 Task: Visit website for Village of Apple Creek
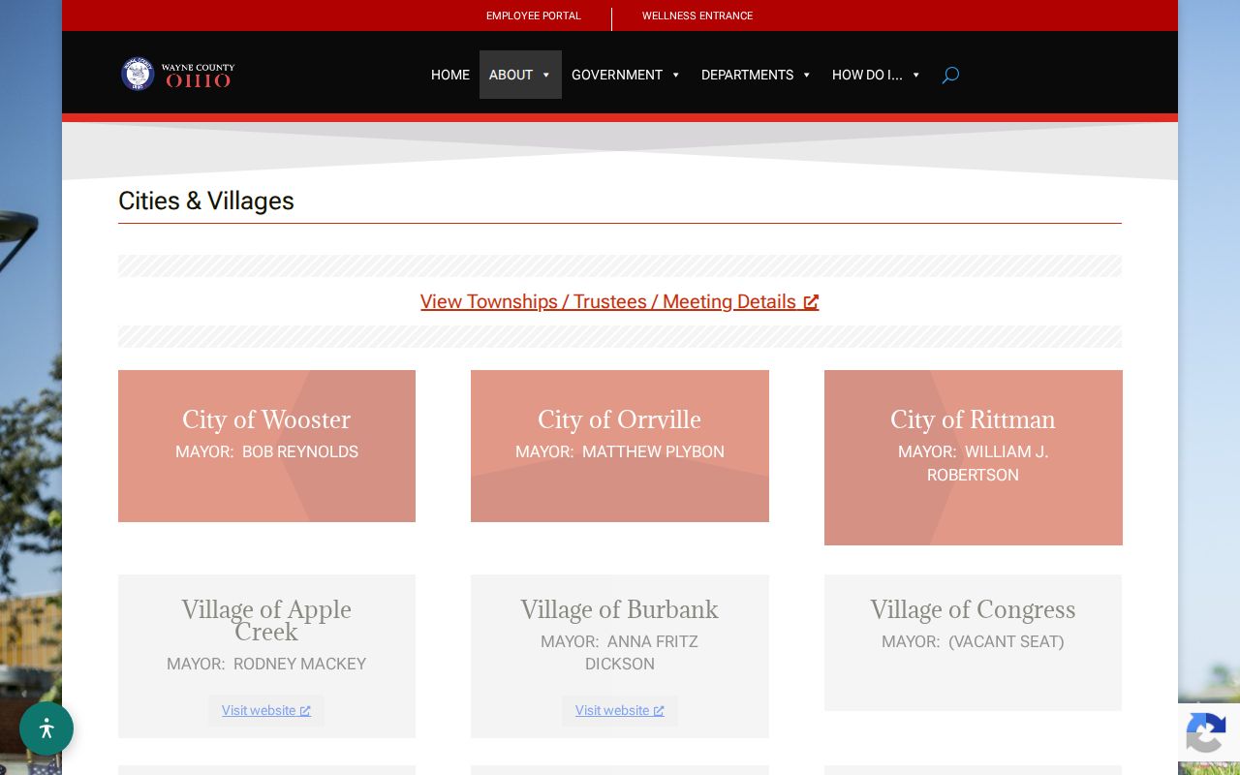pyautogui.click(x=266, y=711)
